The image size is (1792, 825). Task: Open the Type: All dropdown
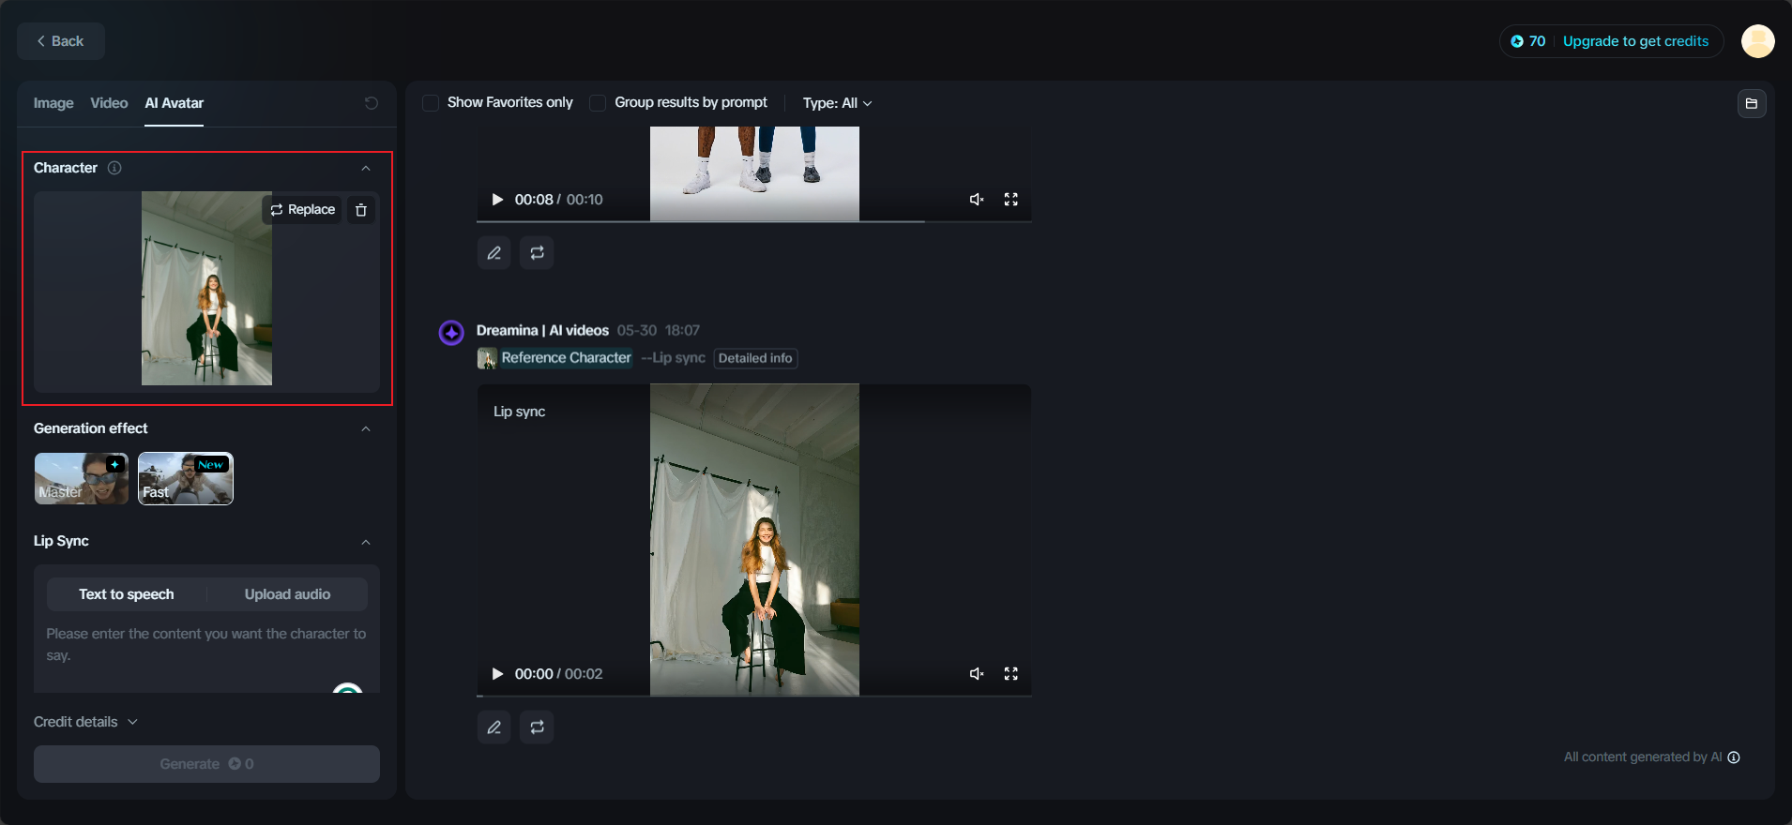click(x=837, y=103)
